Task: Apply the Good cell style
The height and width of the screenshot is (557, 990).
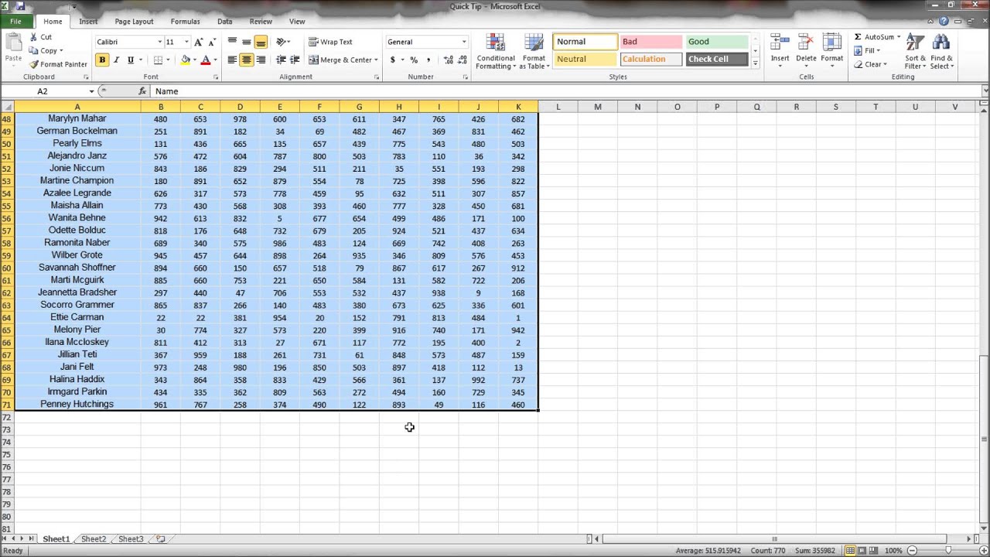Action: (716, 42)
